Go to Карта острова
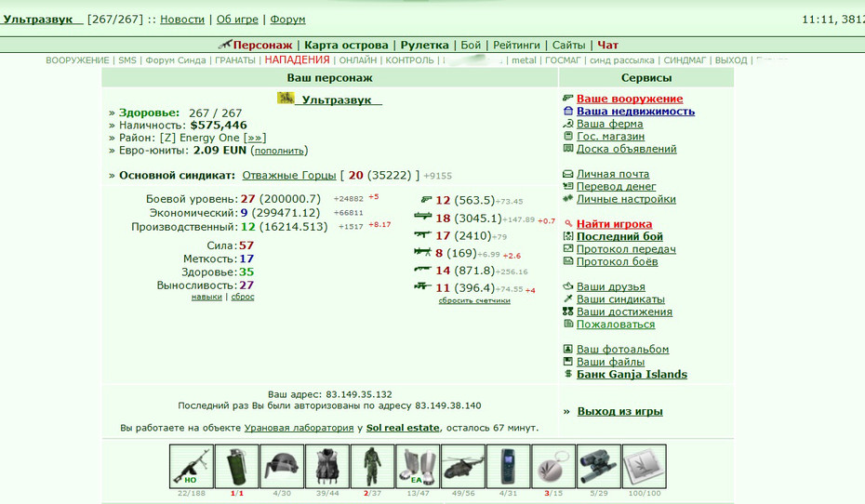865x504 pixels. pyautogui.click(x=346, y=46)
